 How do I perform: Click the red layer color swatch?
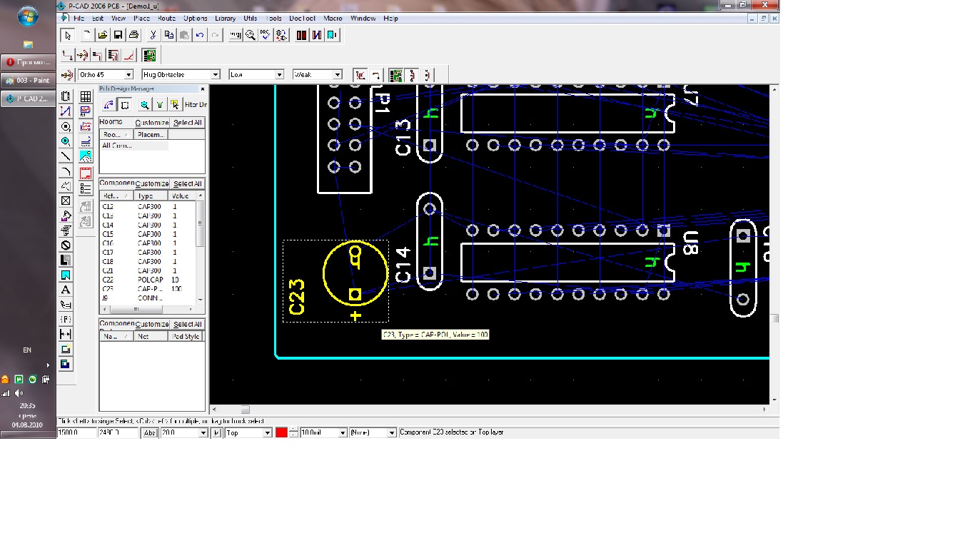tap(281, 432)
